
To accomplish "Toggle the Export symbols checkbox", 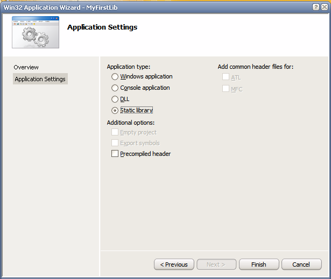I will pos(115,143).
